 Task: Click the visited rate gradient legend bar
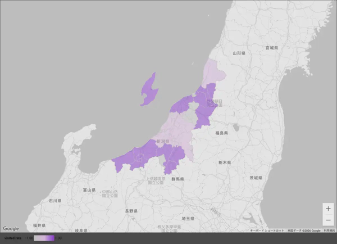[44, 238]
